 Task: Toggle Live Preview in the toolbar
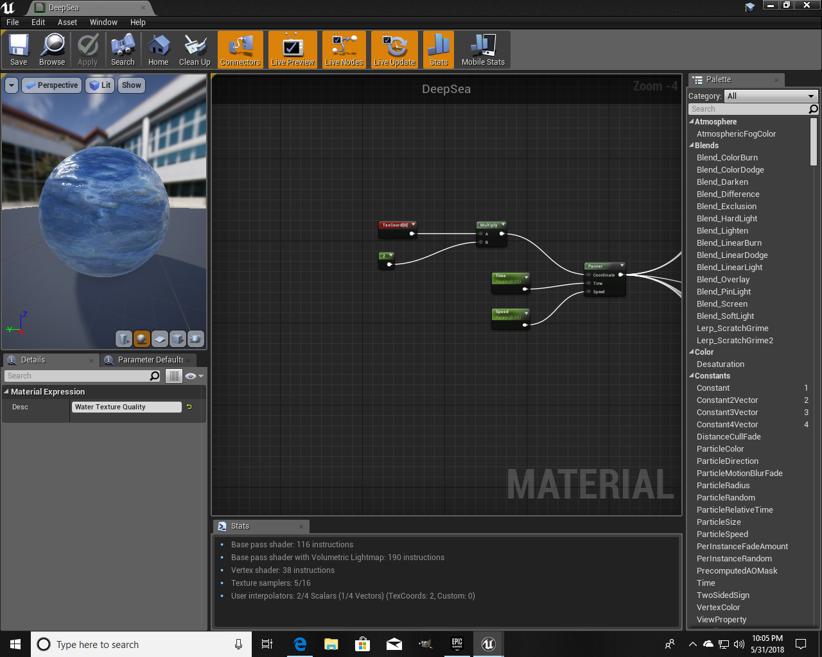click(293, 50)
